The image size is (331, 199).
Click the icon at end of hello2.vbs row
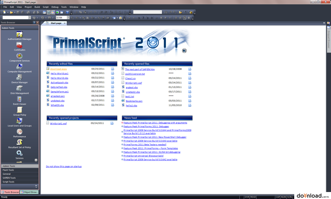190,105
